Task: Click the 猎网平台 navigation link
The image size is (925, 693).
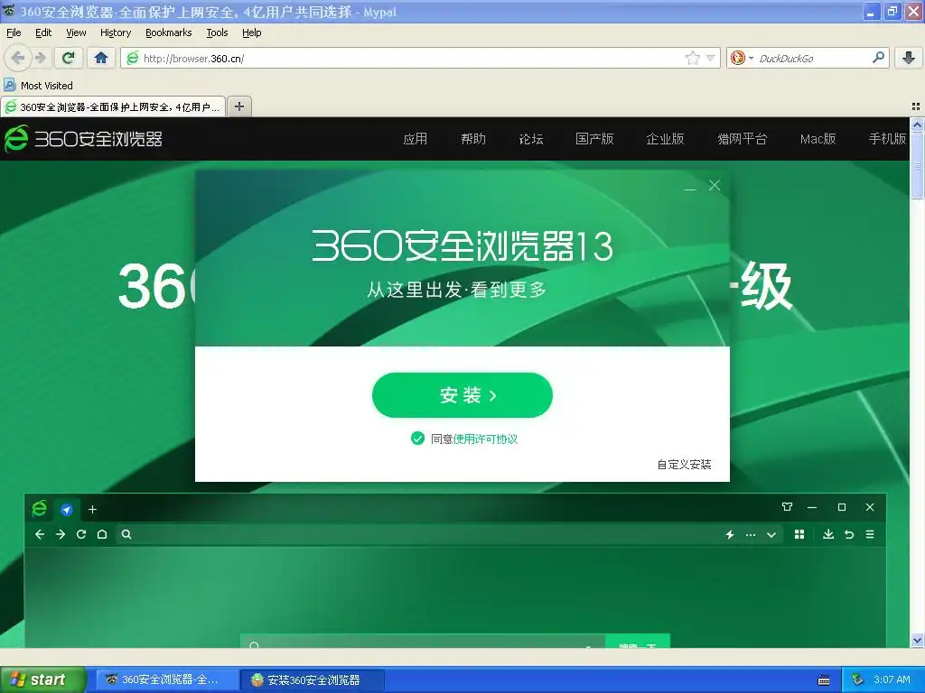Action: 743,138
